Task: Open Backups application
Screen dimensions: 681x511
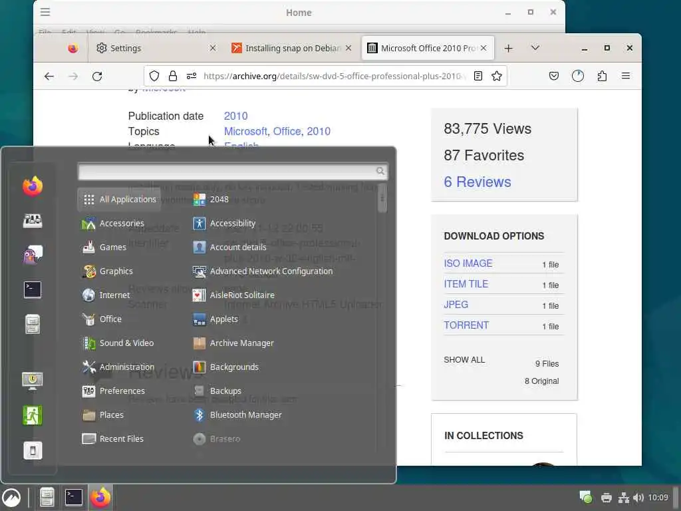Action: tap(217, 391)
